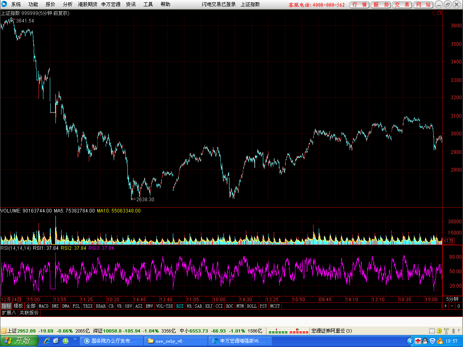Screen dimensions: 463x347
Task: Click the 0 reset button beside the zoom controls
Action: (x=459, y=306)
